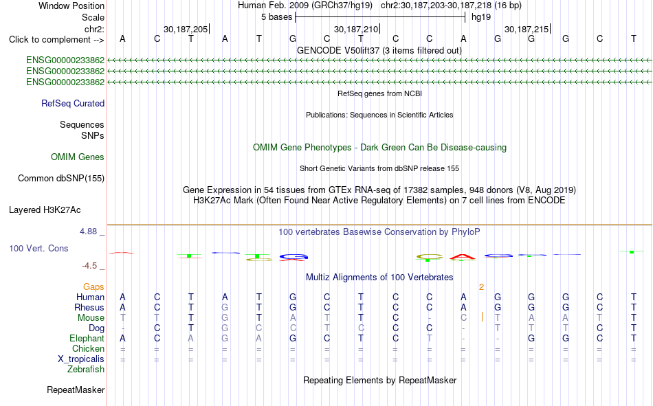Viewport: 653px width, 406px height.
Task: Click the Publications Sequences in Scientific Articles title
Action: click(379, 115)
